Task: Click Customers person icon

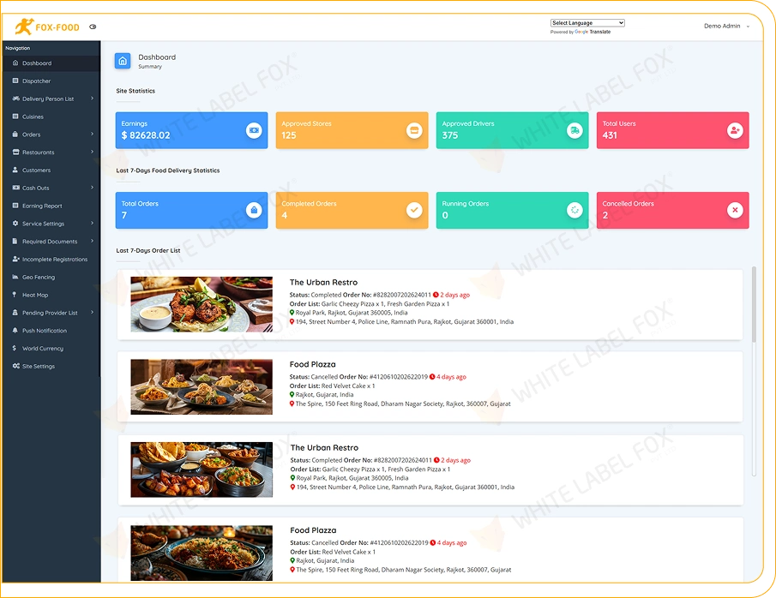Action: click(15, 170)
